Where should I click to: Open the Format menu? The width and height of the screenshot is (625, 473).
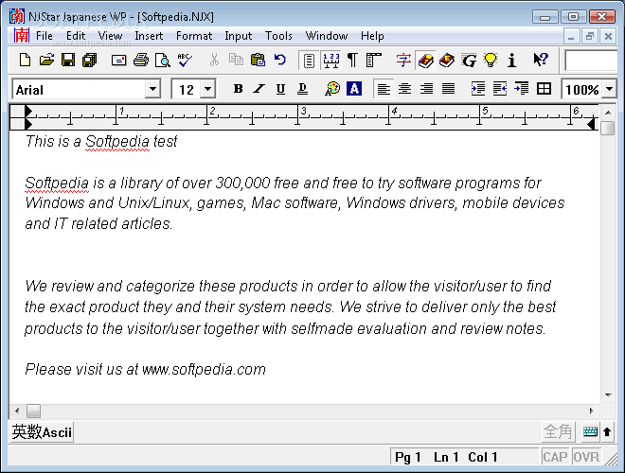pyautogui.click(x=194, y=36)
